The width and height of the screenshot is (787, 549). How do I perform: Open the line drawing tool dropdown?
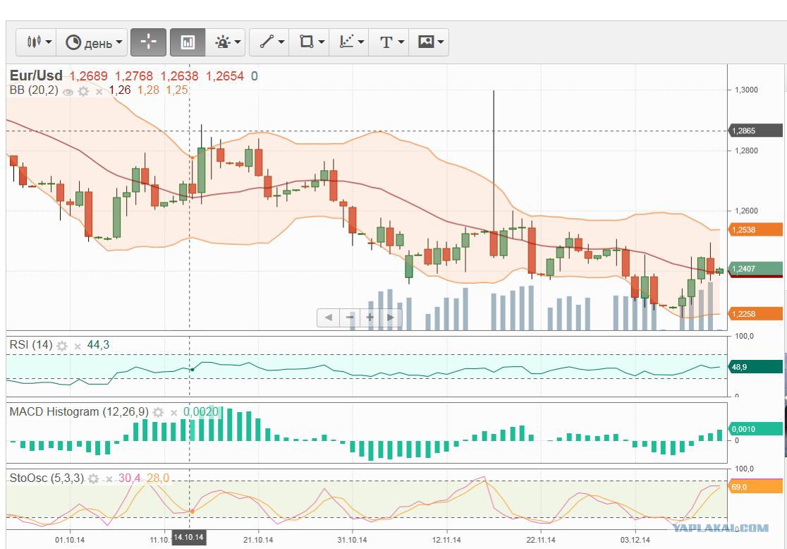point(269,42)
